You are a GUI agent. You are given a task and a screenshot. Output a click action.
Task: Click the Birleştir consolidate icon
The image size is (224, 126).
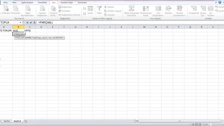(x=169, y=10)
